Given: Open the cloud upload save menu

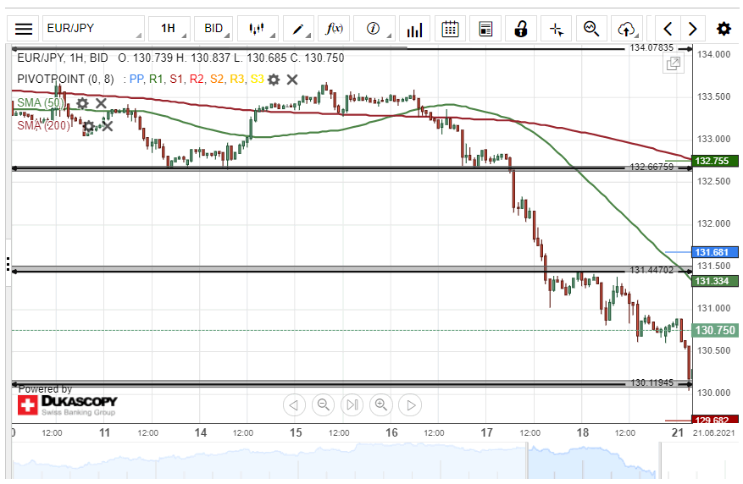Looking at the screenshot, I should 627,29.
